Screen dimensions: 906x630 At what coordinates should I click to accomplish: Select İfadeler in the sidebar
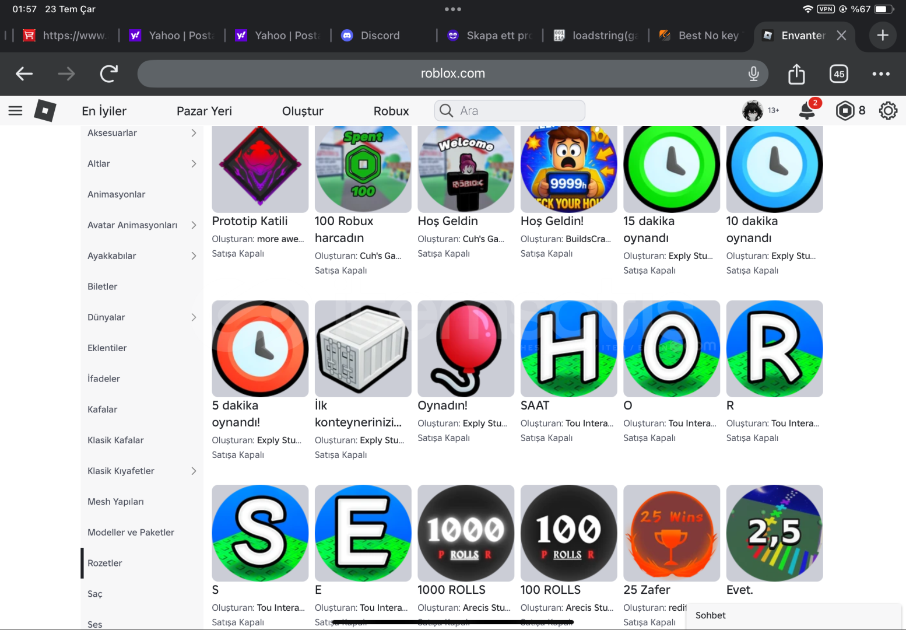[x=104, y=379]
